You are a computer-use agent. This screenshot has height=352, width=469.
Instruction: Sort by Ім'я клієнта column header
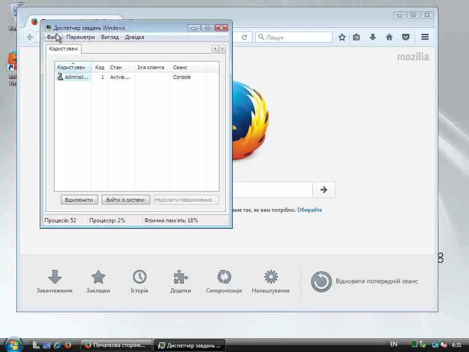pyautogui.click(x=152, y=67)
